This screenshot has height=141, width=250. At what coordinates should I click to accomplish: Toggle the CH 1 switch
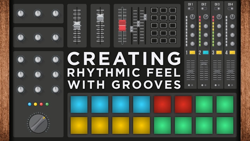point(190,9)
